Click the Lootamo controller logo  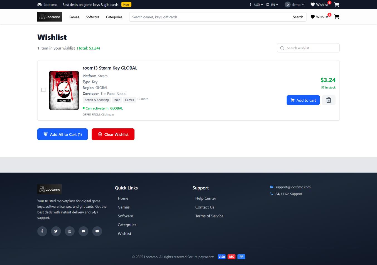click(49, 17)
